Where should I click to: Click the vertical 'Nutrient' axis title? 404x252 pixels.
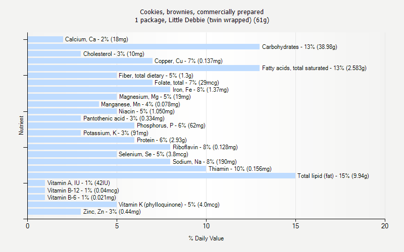[x=21, y=125]
